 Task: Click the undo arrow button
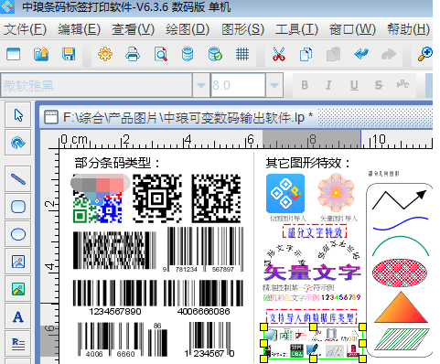click(361, 54)
